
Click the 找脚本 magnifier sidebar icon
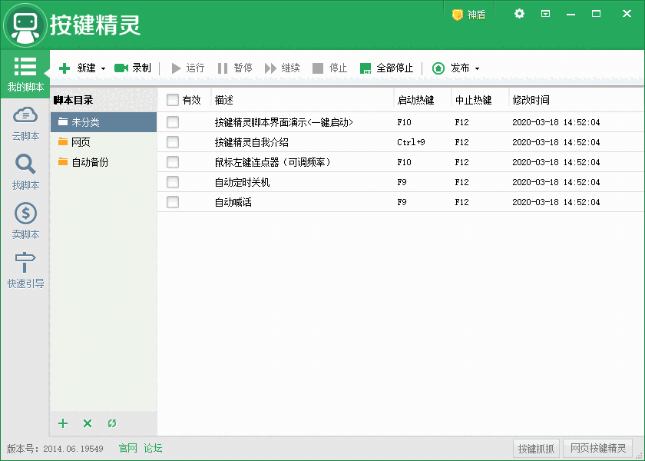(25, 164)
